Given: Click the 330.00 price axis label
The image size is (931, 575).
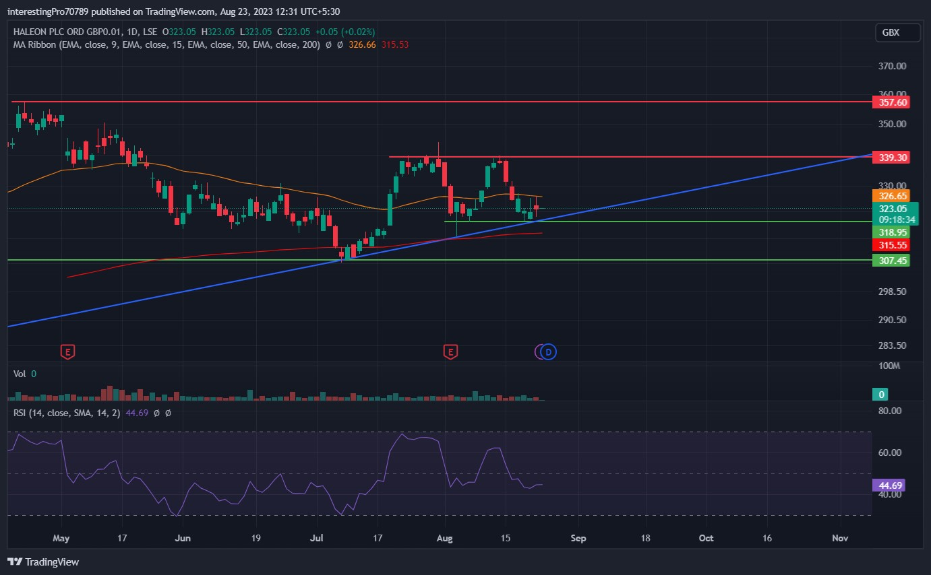Looking at the screenshot, I should (x=891, y=185).
